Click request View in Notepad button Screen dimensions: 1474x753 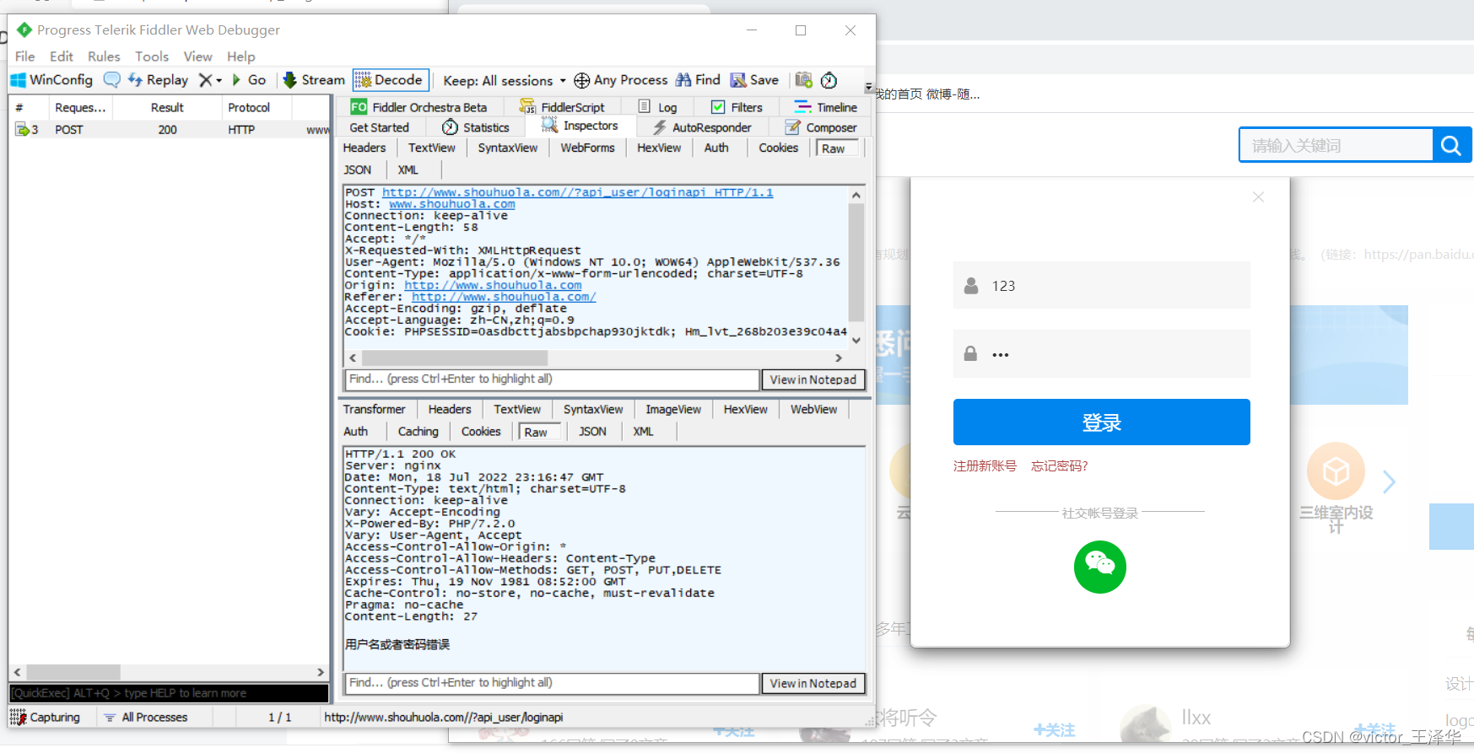(813, 379)
